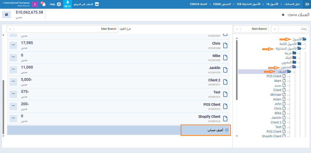The height and width of the screenshot is (153, 311).
Task: Open the pie chart report icon
Action: pyautogui.click(x=6, y=15)
